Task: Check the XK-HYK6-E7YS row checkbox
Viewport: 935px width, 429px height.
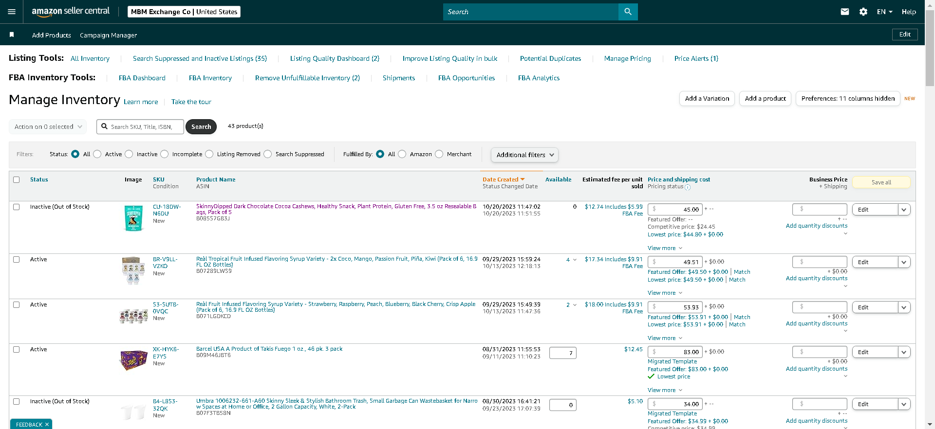Action: (17, 349)
